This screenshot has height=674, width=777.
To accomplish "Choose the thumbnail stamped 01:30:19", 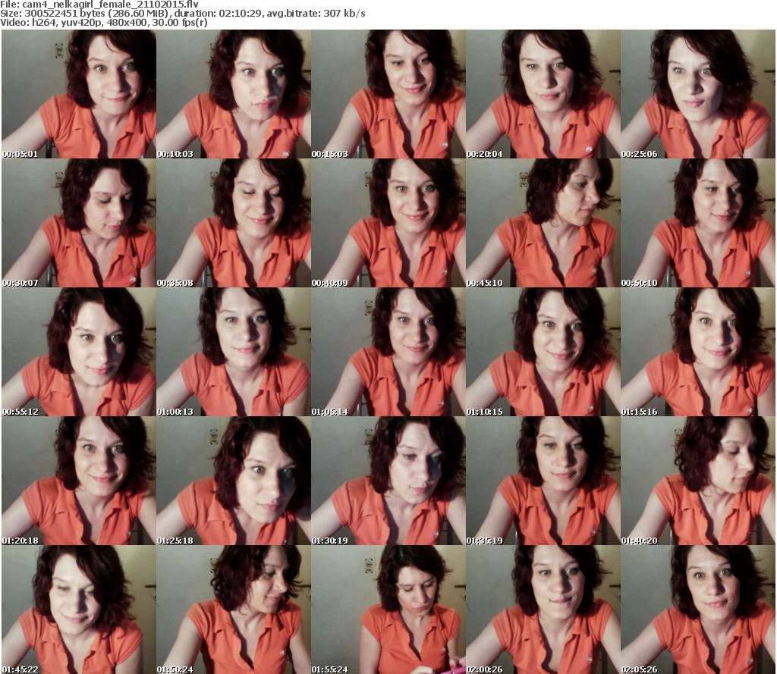I will point(388,481).
